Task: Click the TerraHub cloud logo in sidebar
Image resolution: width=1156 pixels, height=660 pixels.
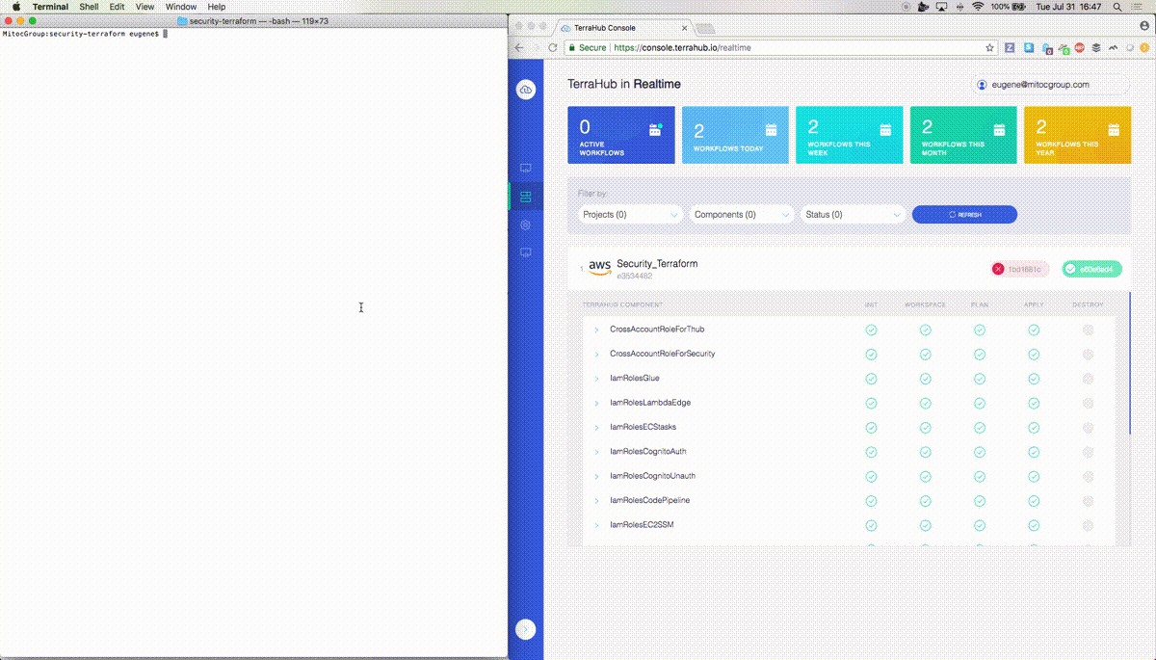Action: click(x=525, y=90)
